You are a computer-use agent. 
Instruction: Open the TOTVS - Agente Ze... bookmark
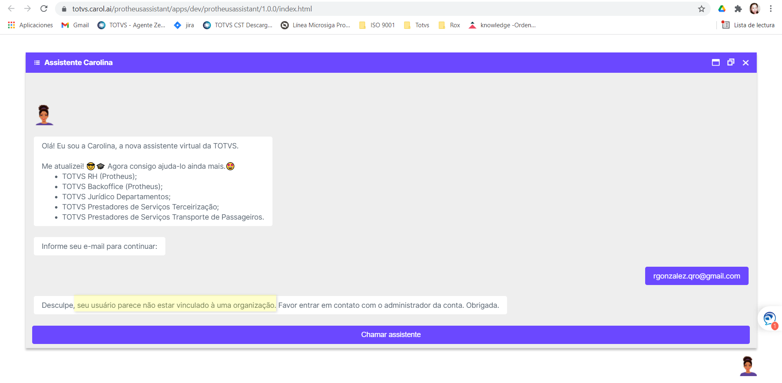click(131, 25)
